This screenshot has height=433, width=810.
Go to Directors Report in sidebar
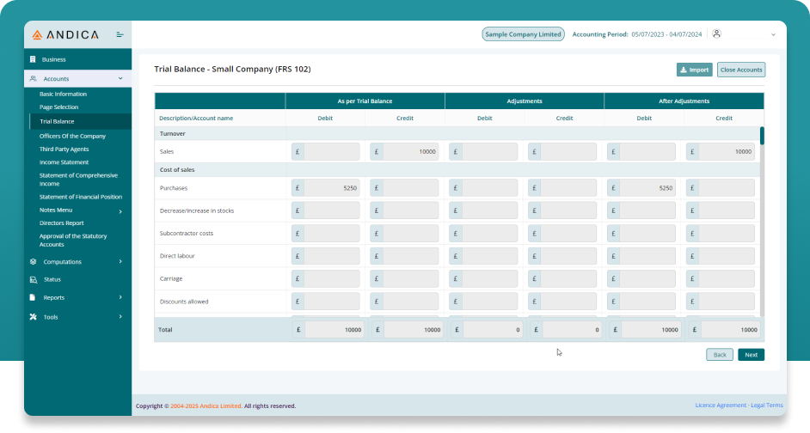point(61,223)
